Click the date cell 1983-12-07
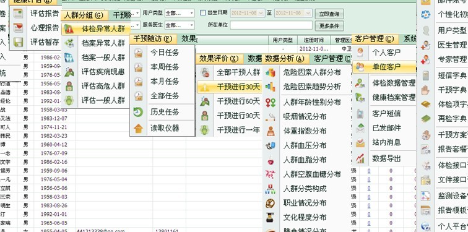Viewport: 468px width, 232px height. coord(54,119)
